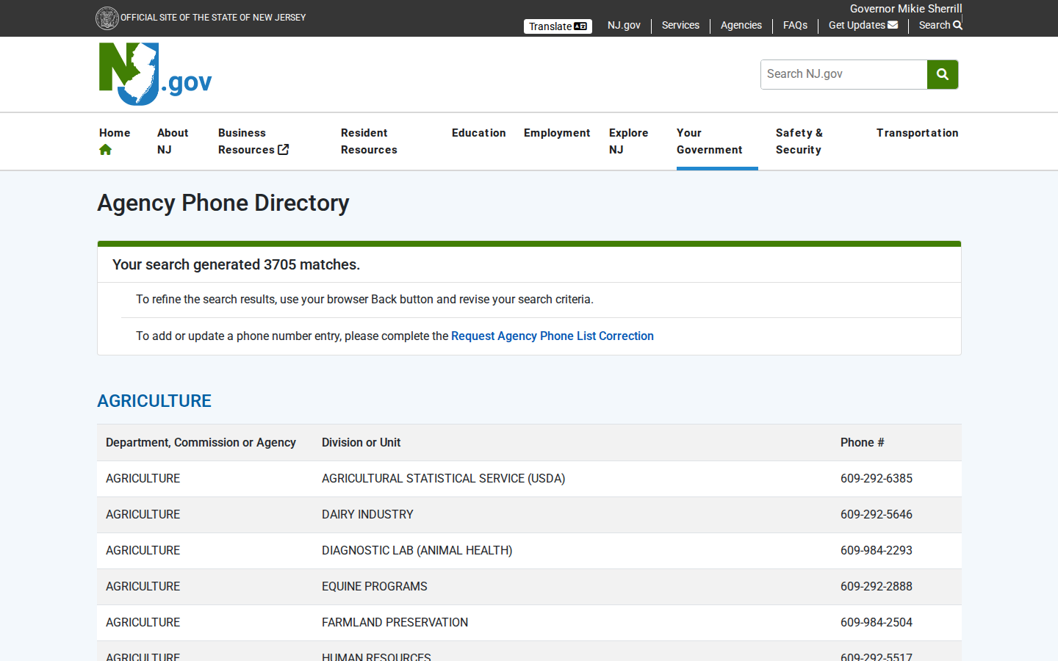Click the Phone # column header

[x=863, y=442]
